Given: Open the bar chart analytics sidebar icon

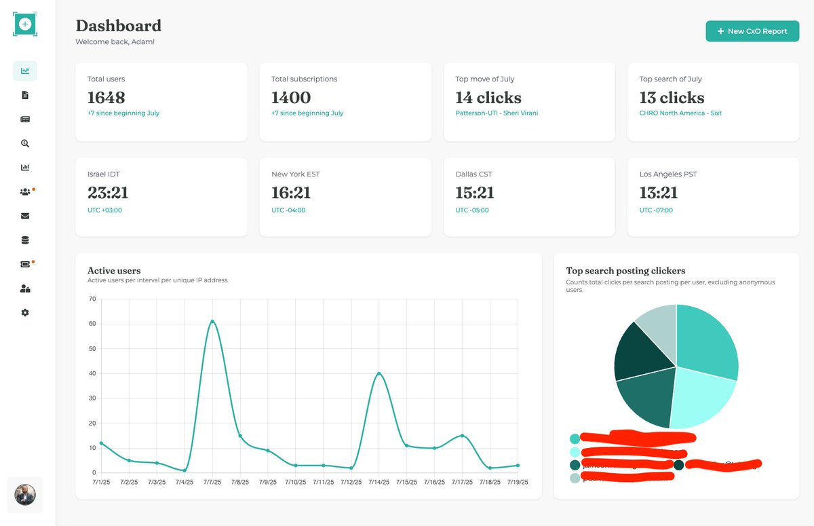Looking at the screenshot, I should click(25, 168).
